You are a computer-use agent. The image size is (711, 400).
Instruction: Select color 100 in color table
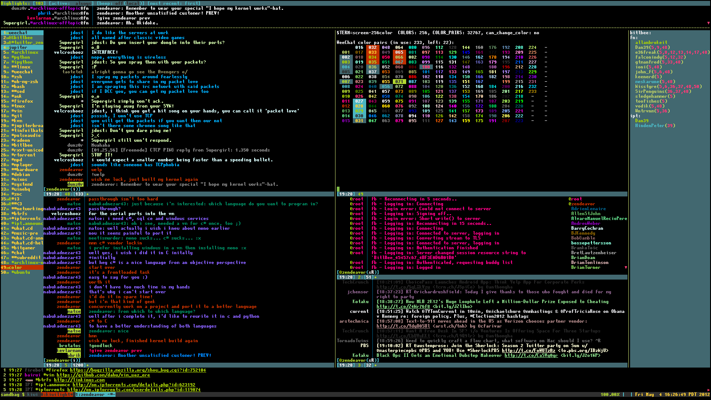pyautogui.click(x=426, y=67)
